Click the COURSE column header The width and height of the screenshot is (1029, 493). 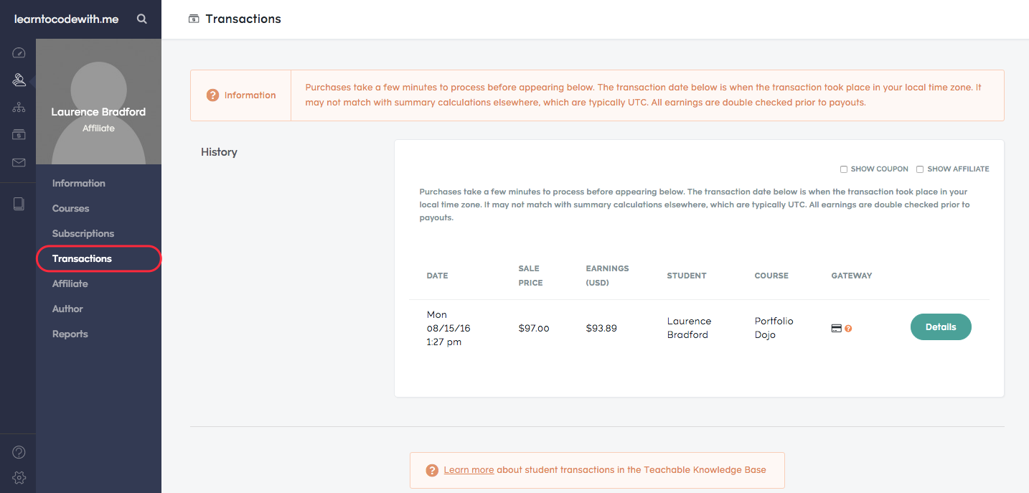click(x=771, y=276)
